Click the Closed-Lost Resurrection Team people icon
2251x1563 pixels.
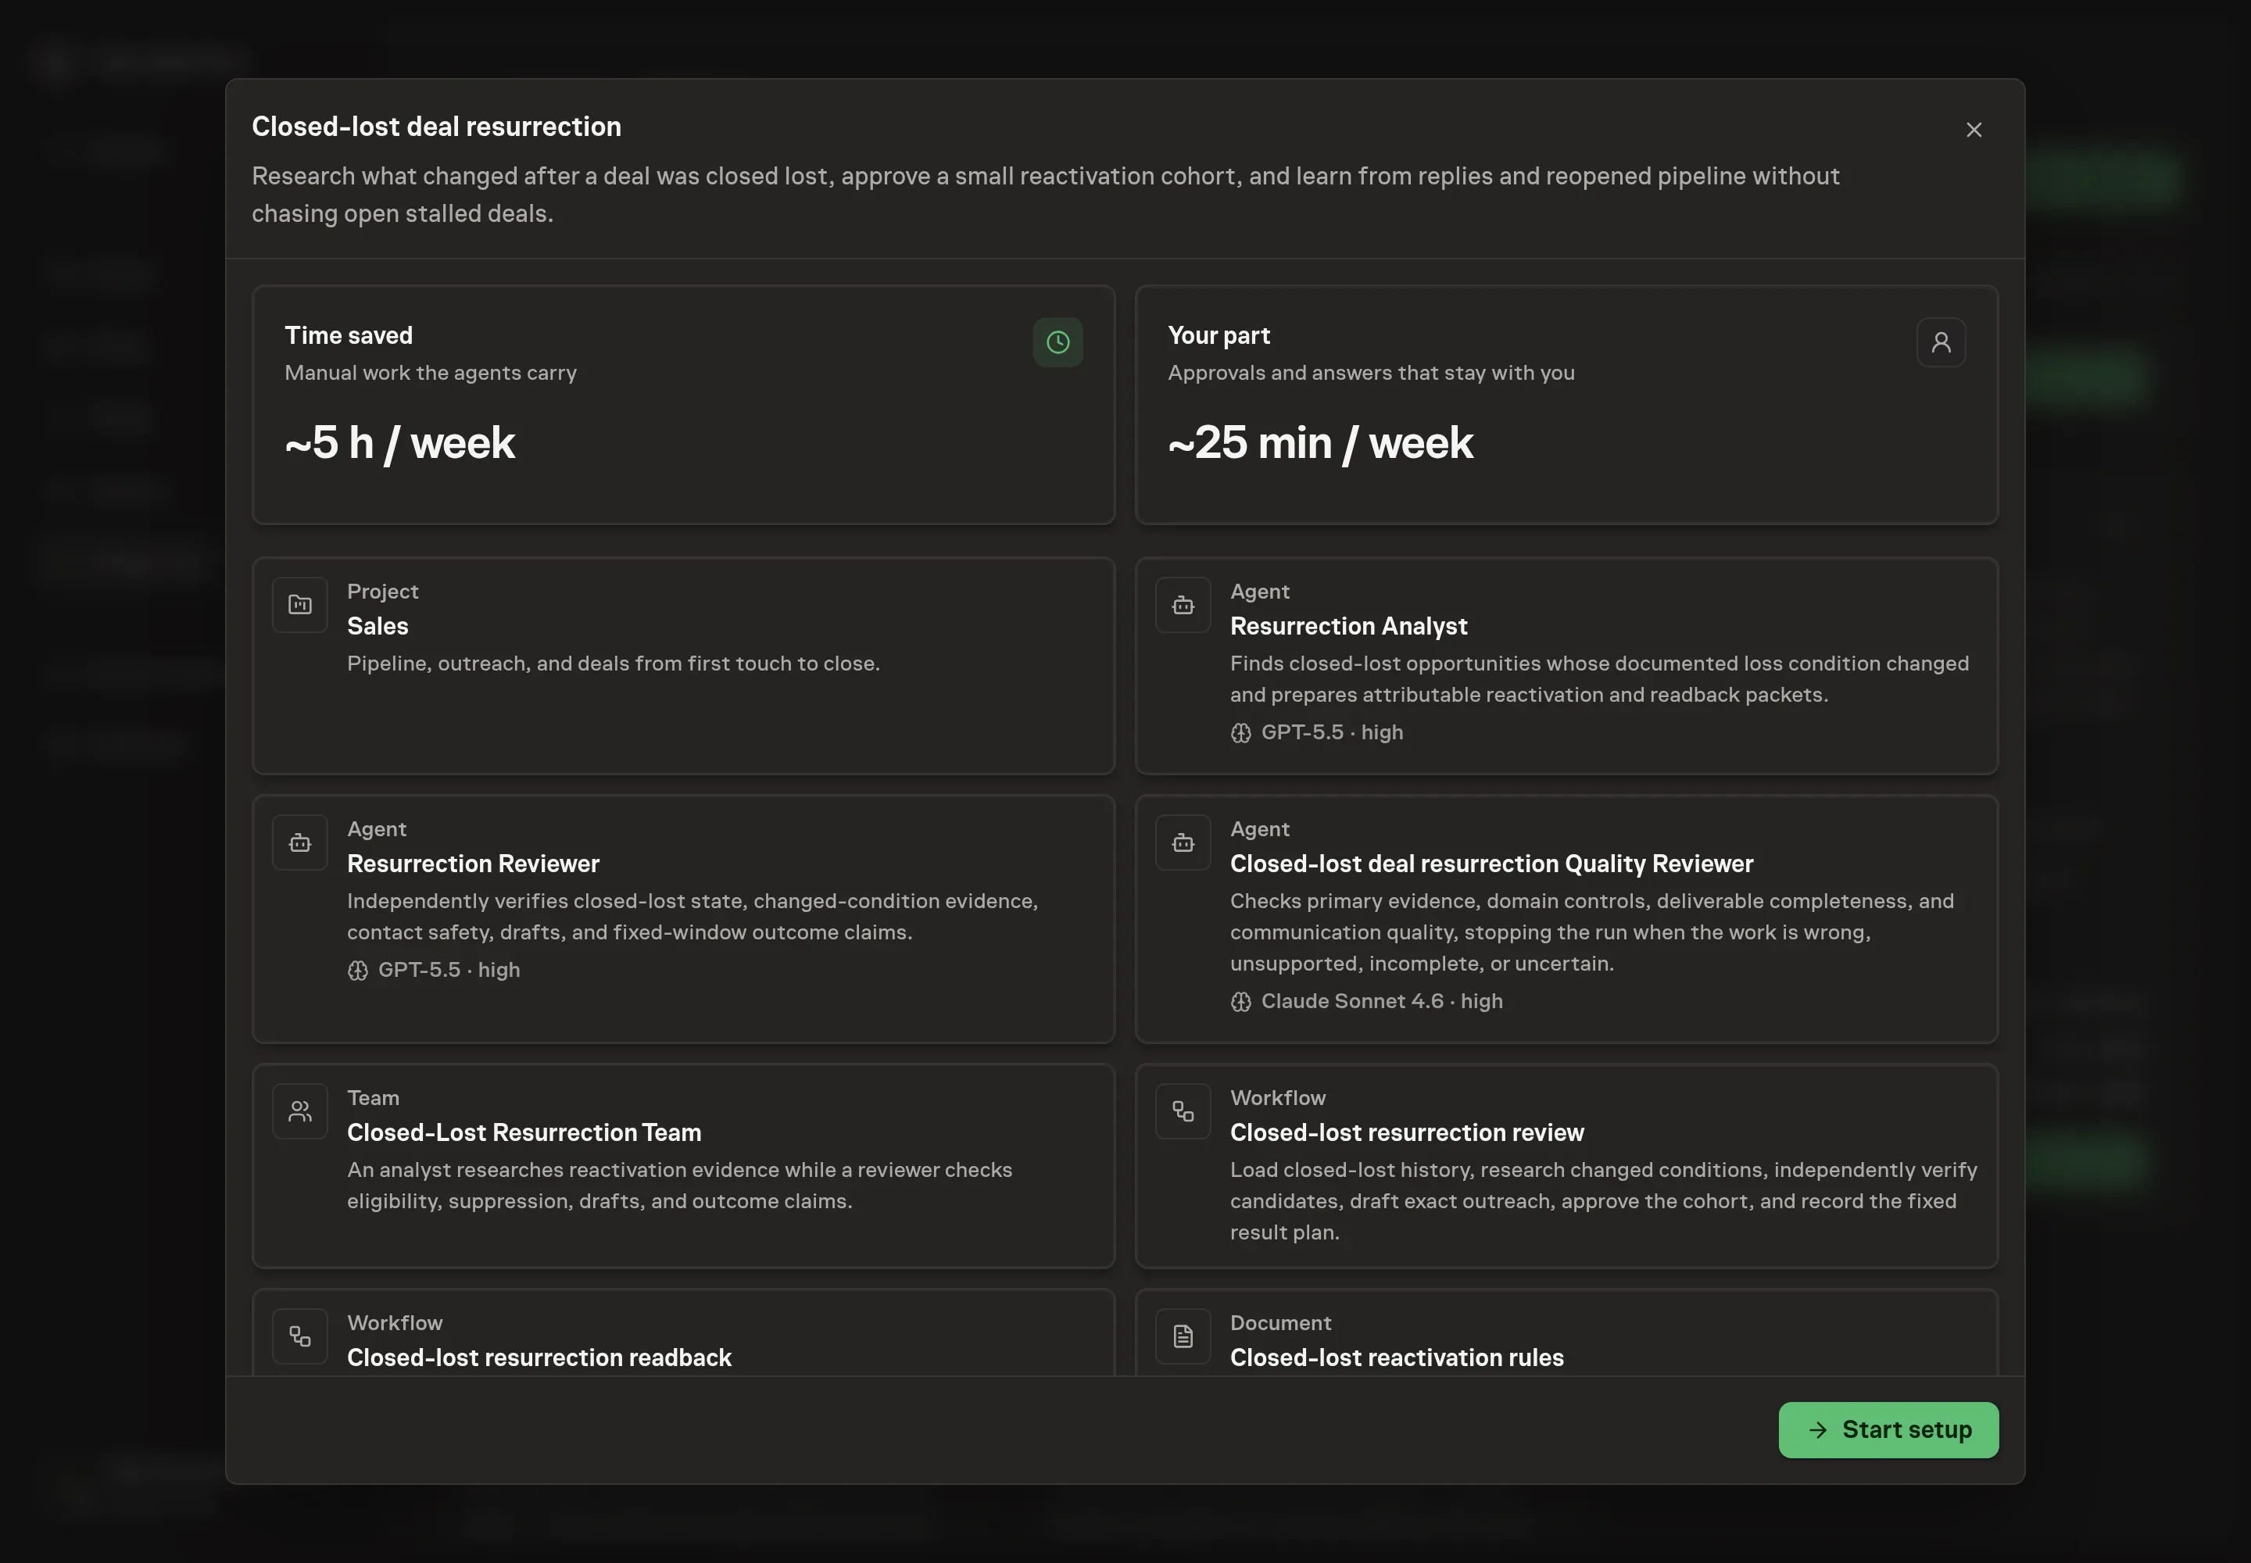[x=299, y=1111]
